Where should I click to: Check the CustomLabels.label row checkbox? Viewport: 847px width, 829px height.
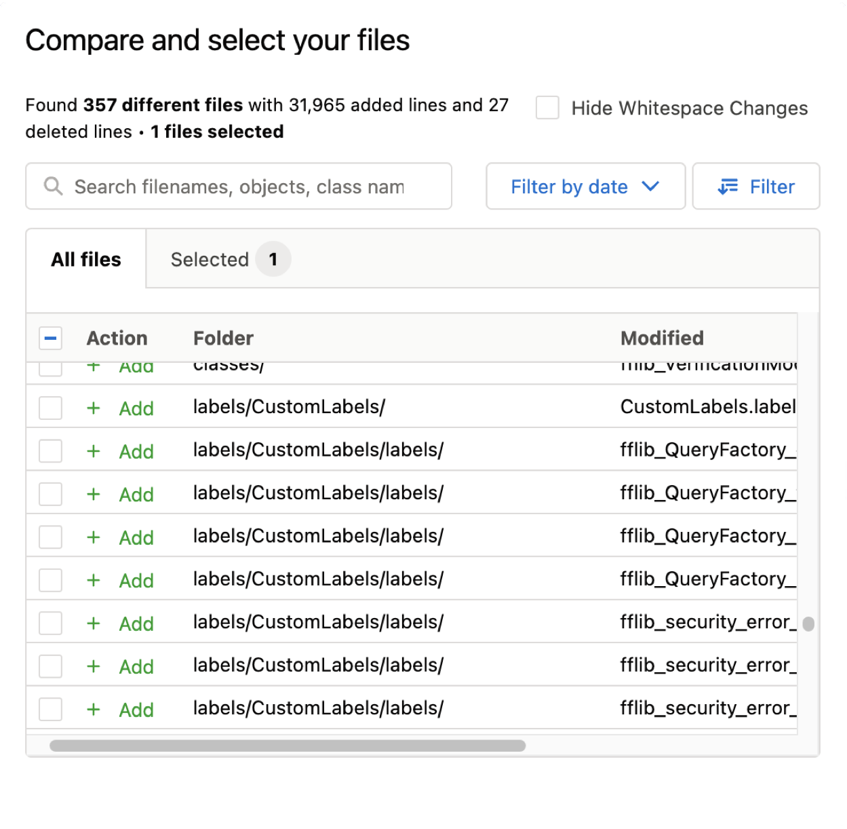click(x=51, y=408)
